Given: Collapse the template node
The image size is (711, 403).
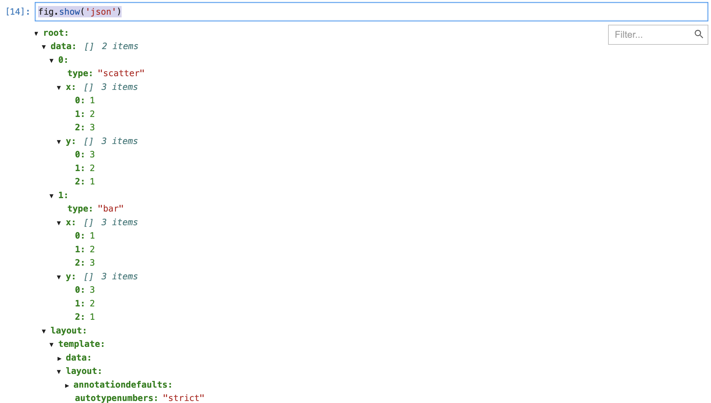Looking at the screenshot, I should pyautogui.click(x=51, y=345).
